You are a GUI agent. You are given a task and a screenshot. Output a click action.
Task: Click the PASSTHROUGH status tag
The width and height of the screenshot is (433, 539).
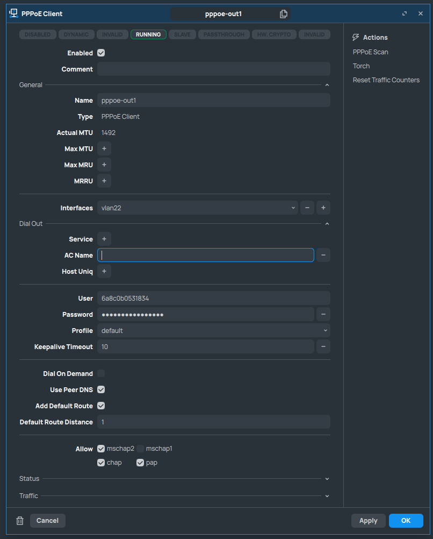click(x=224, y=34)
